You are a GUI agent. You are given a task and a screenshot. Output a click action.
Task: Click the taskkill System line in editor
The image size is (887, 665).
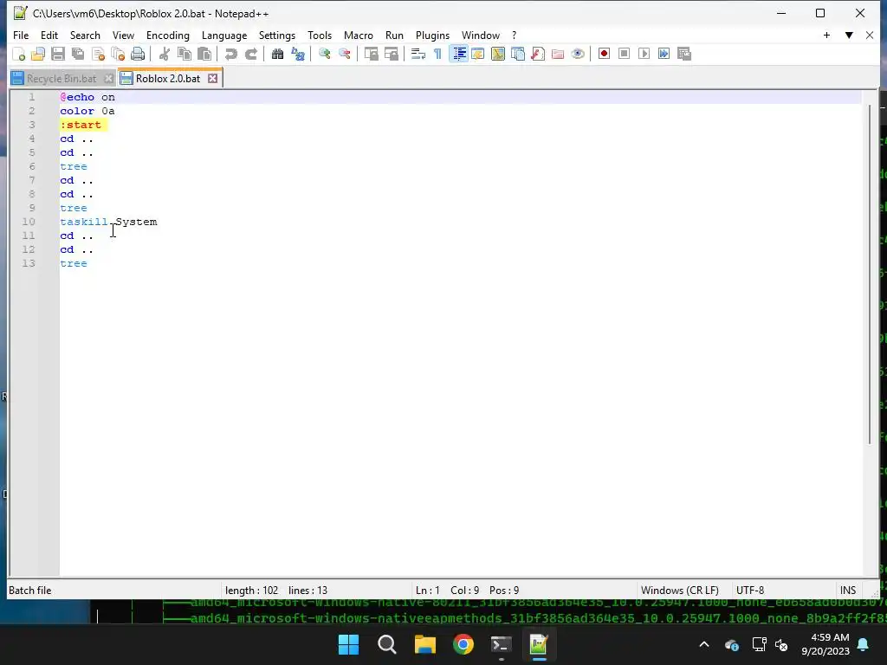(x=108, y=222)
